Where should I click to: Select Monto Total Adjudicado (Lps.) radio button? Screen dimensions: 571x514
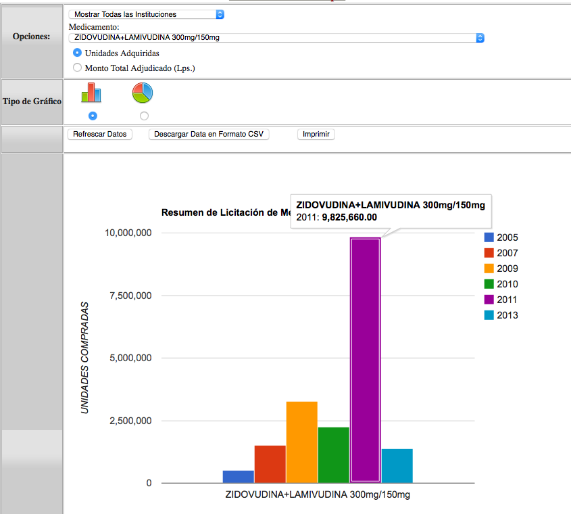pyautogui.click(x=77, y=68)
